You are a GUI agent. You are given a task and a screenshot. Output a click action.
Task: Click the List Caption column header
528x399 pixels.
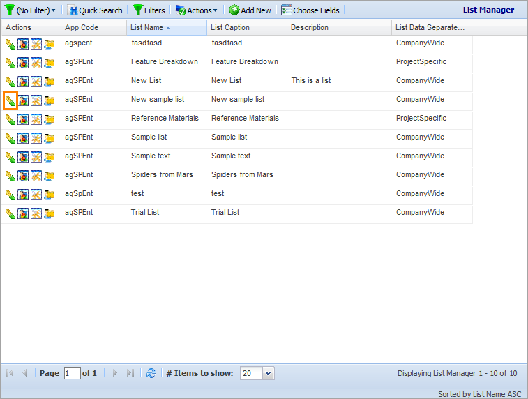click(247, 27)
